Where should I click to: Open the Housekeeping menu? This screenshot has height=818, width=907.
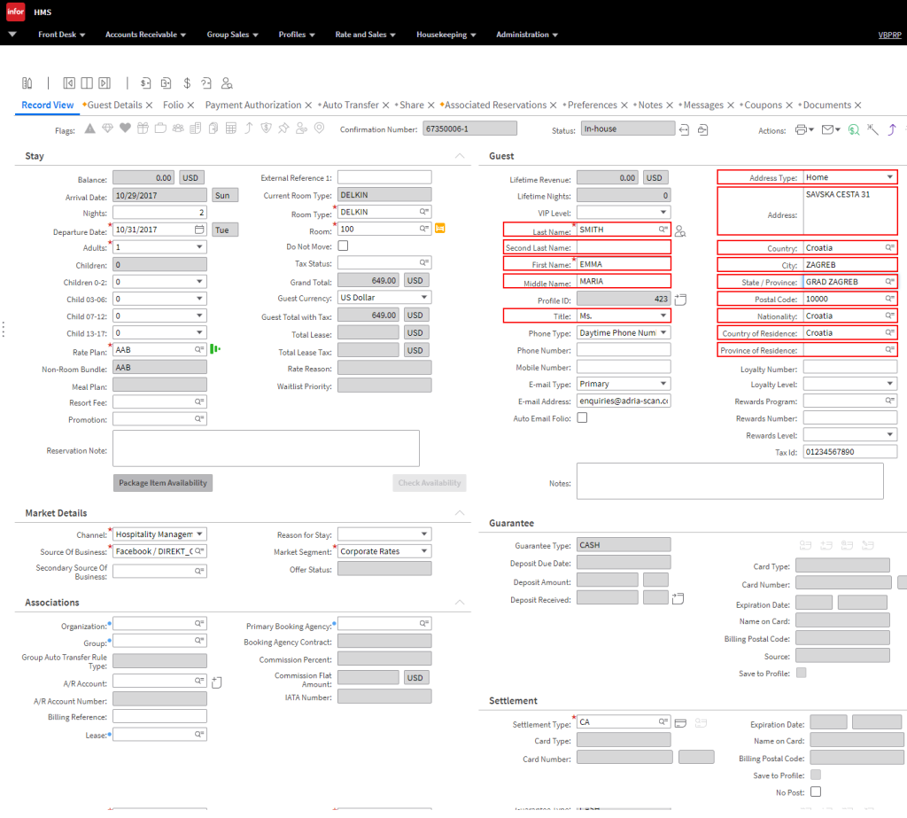[446, 35]
